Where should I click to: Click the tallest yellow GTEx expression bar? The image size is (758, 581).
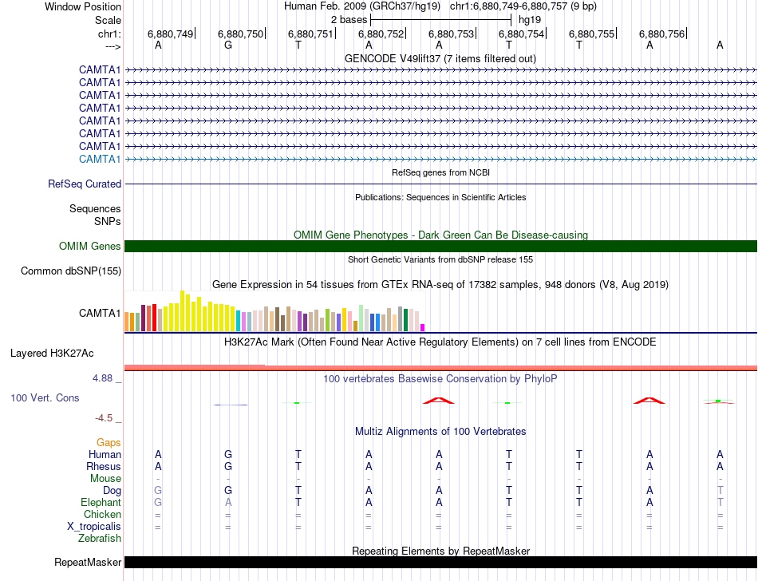[183, 311]
